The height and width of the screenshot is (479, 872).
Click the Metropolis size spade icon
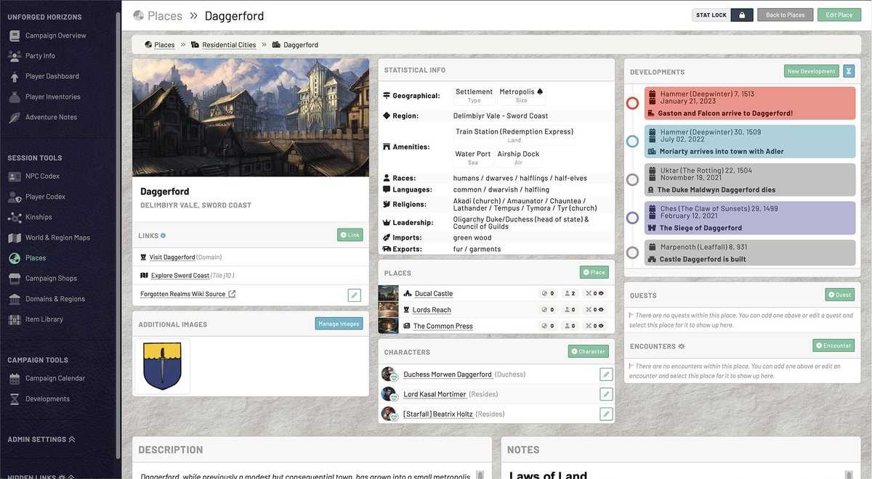click(x=540, y=92)
